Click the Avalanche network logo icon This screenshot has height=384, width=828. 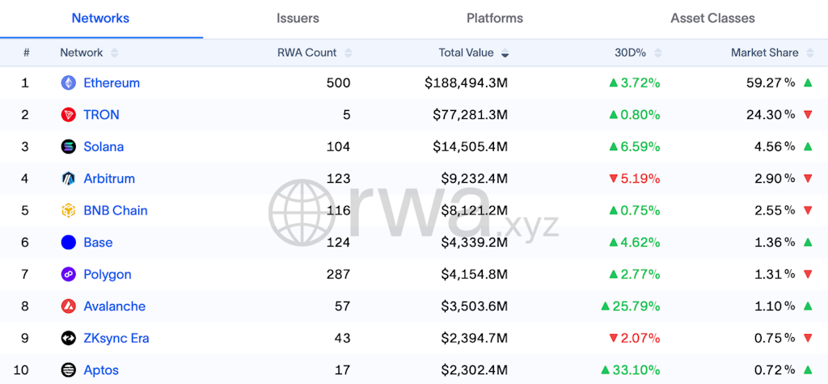69,306
